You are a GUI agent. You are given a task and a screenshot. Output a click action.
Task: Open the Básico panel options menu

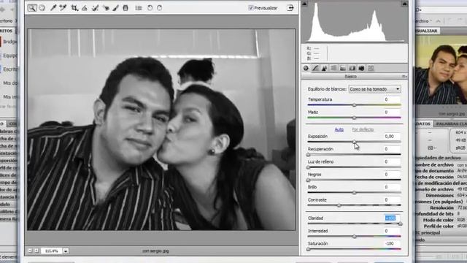pyautogui.click(x=404, y=77)
